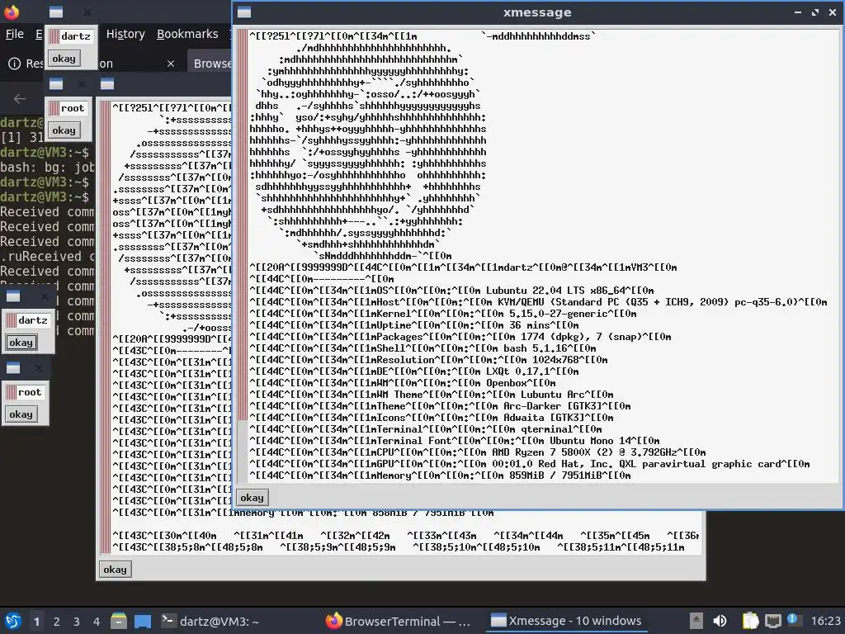
Task: Go back with Firefox back arrow
Action: coord(20,99)
